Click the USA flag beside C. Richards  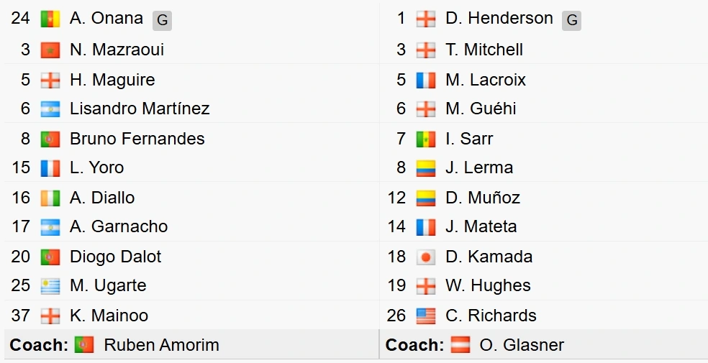(x=426, y=316)
